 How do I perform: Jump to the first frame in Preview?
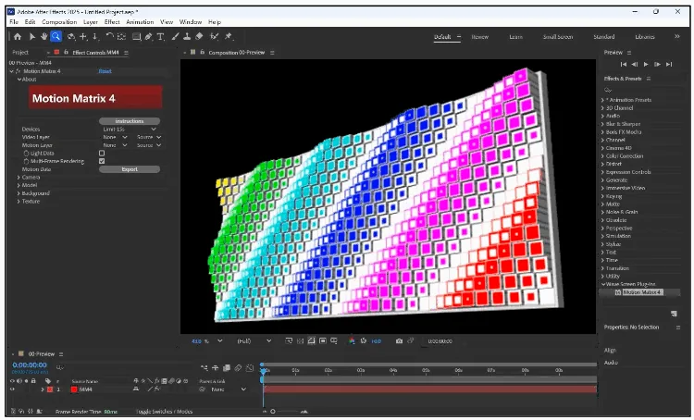pyautogui.click(x=623, y=64)
